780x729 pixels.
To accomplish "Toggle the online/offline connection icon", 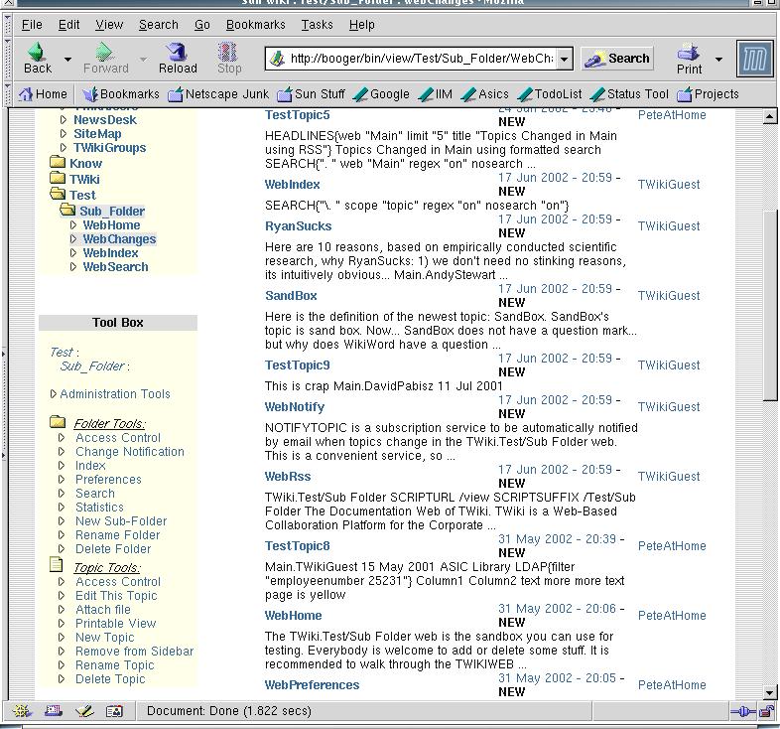I will [743, 711].
